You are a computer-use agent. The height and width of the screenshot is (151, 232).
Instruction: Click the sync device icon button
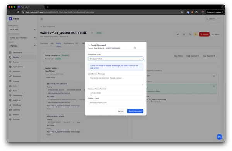point(178,34)
